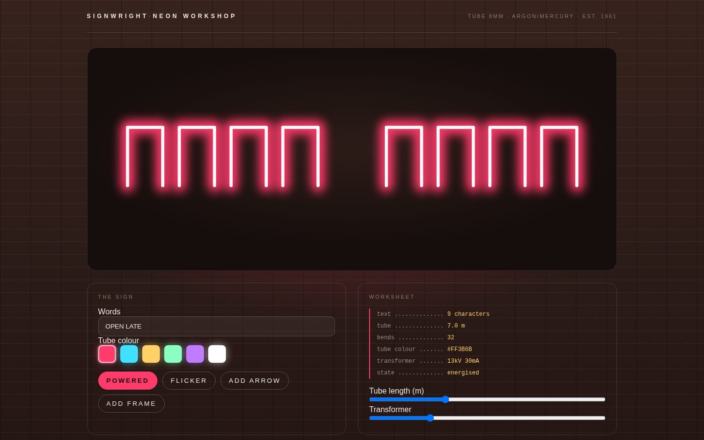Click the neon sign preview canvas
704x440 pixels.
coord(352,159)
